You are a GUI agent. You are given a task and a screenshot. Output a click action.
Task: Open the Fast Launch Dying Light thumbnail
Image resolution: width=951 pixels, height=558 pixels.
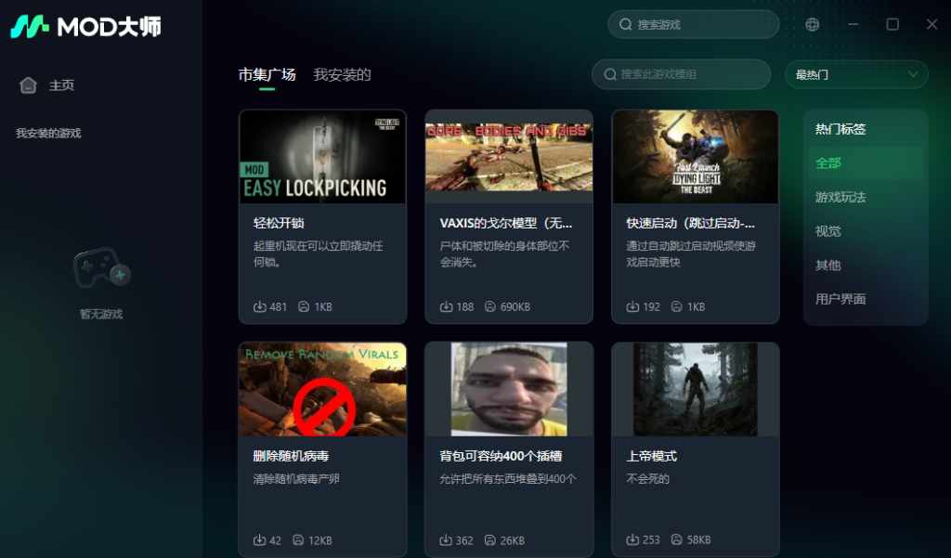coord(695,157)
